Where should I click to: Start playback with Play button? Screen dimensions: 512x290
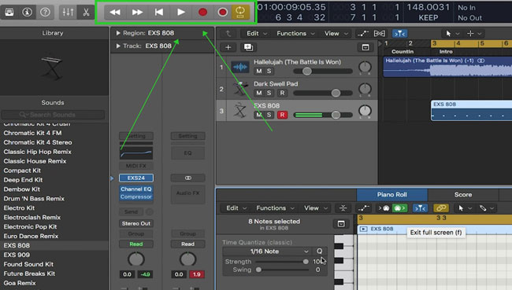[x=181, y=12]
